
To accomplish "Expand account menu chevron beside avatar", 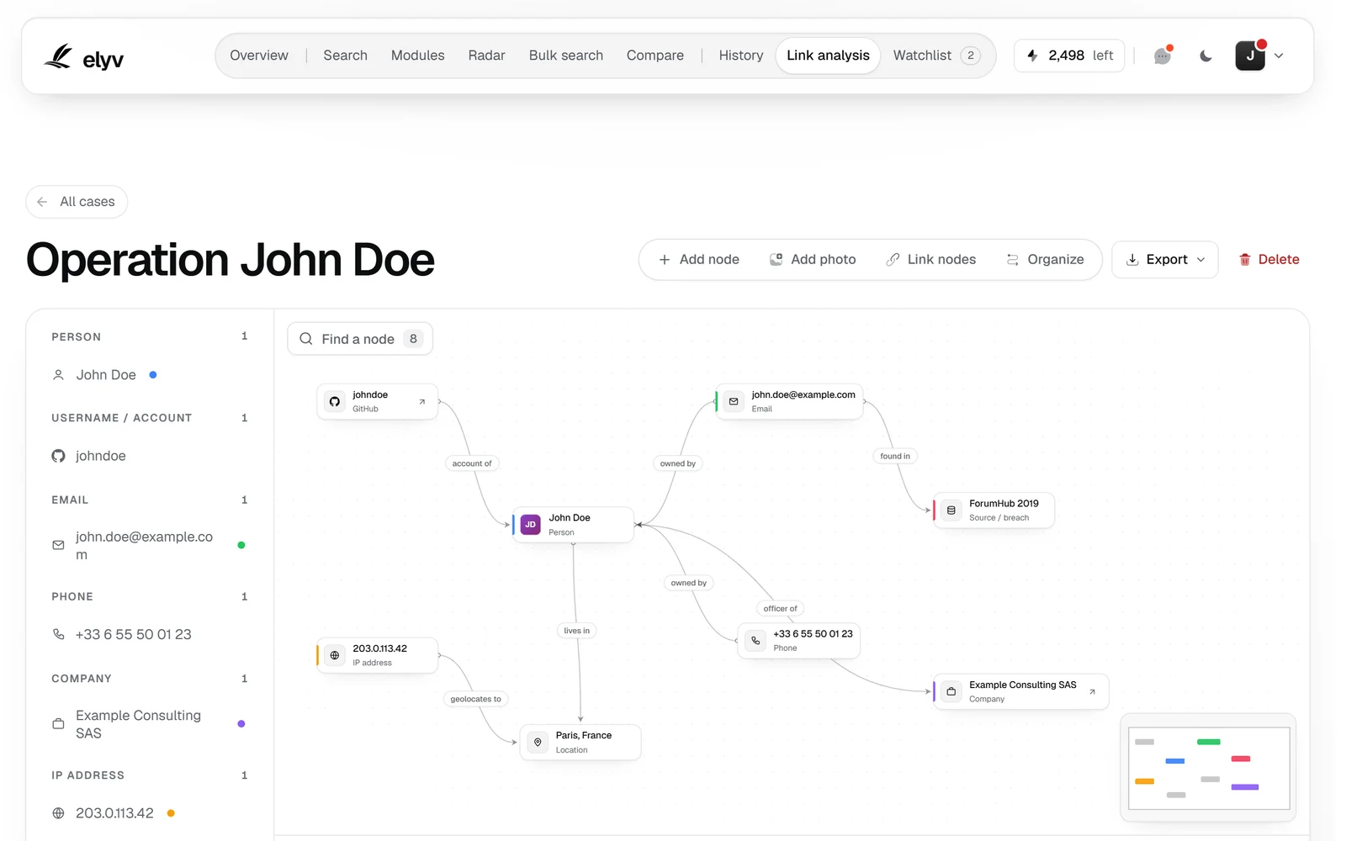I will 1279,56.
